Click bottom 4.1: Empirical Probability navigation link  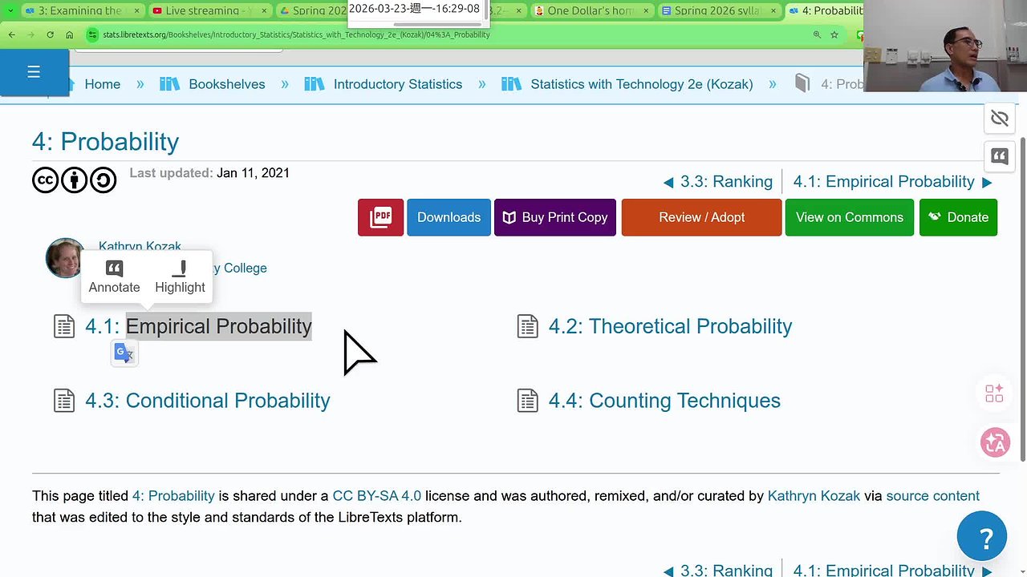point(893,570)
